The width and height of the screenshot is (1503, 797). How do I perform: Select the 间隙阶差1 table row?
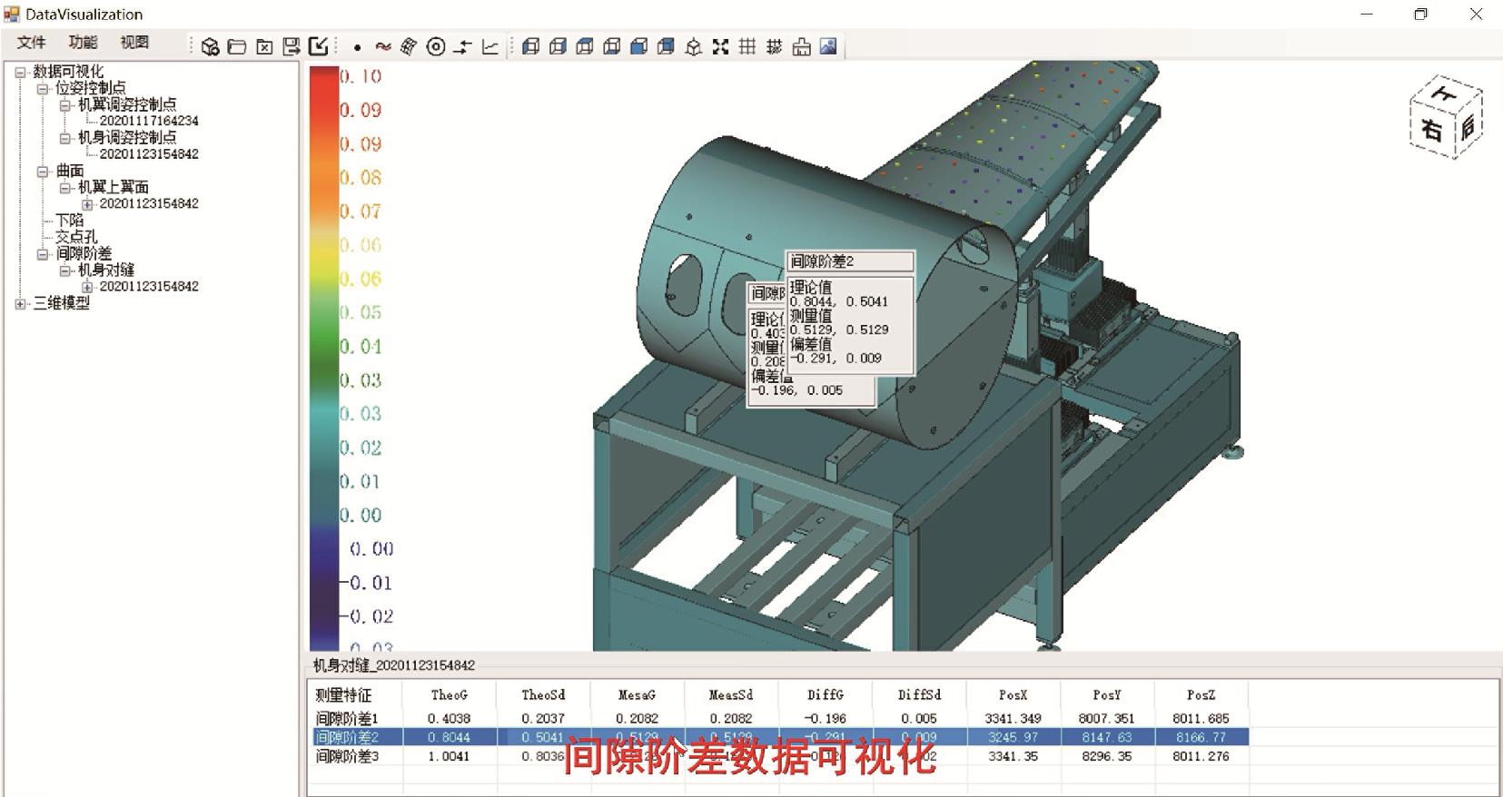[x=782, y=718]
